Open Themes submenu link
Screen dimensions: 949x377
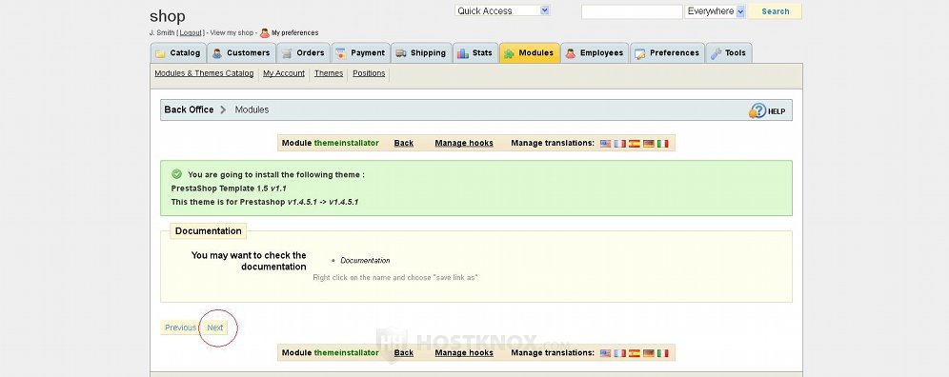pos(329,73)
